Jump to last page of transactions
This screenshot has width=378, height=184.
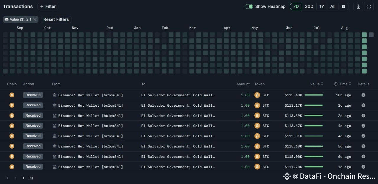click(32, 178)
